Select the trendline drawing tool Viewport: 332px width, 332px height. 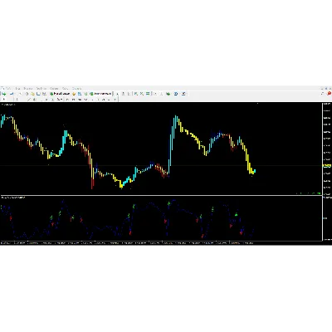29,99
